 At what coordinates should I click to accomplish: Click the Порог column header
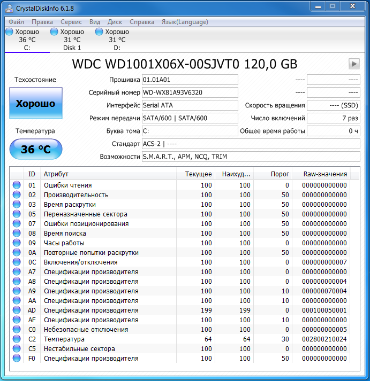click(273, 174)
